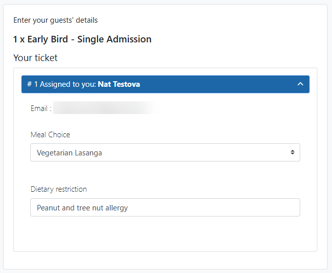
Task: Click the up-down arrows on Meal Choice select
Action: [x=292, y=152]
